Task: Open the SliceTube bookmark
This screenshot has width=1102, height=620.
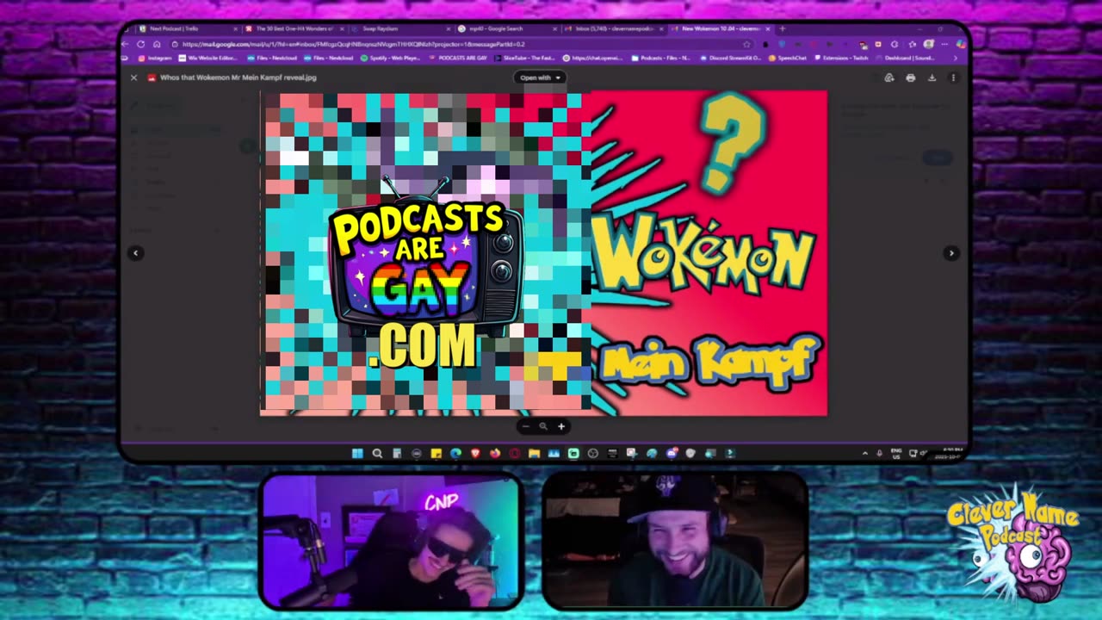Action: pos(524,59)
